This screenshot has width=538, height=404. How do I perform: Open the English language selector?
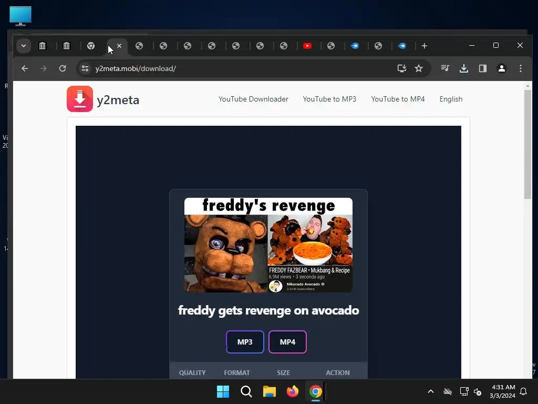(451, 99)
